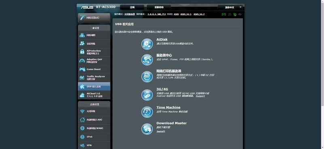Image resolution: width=324 pixels, height=149 pixels.
Task: Click the firmware version 3.0.0.4.380 link
Action: click(x=157, y=14)
